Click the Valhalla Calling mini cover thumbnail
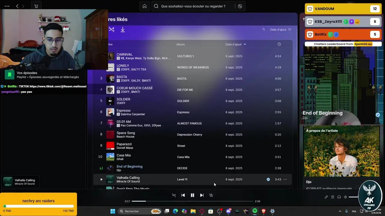Screen dimensions: 385x216 [8, 182]
